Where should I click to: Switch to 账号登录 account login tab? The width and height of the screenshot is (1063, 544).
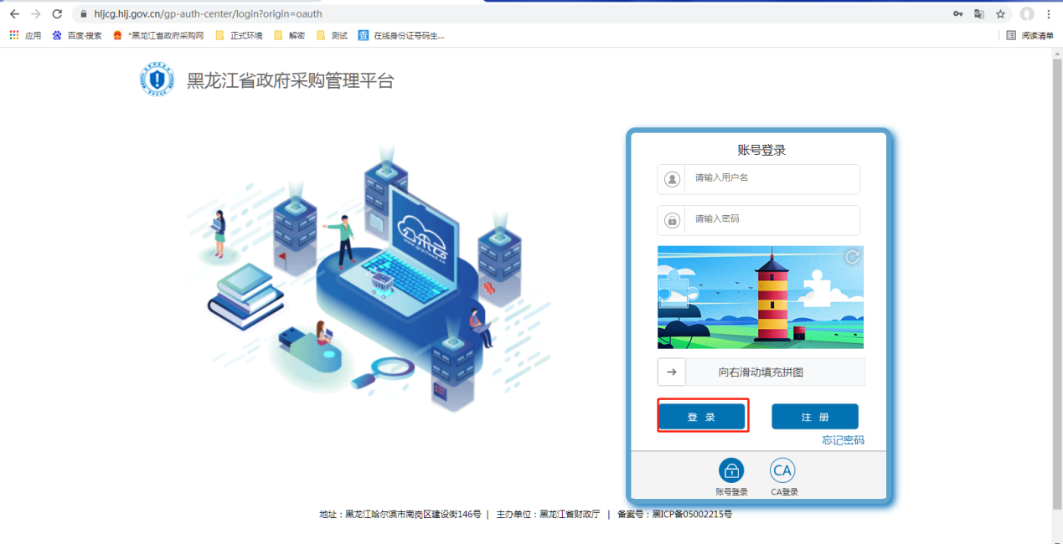click(731, 477)
